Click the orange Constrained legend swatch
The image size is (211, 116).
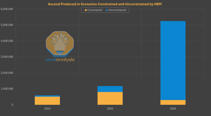click(86, 10)
